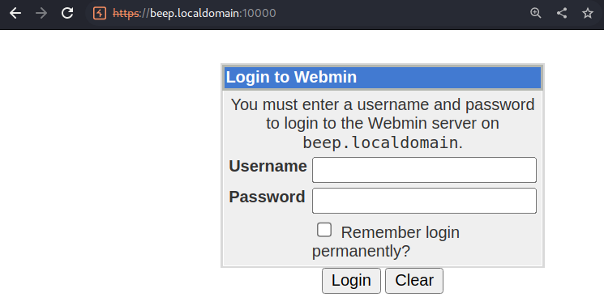This screenshot has height=297, width=604.
Task: Focus the Username input field
Action: tap(424, 170)
